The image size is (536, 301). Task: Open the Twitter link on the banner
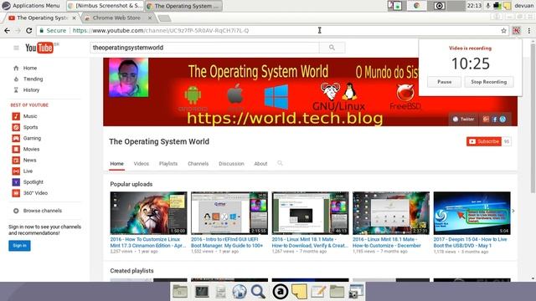pos(463,119)
